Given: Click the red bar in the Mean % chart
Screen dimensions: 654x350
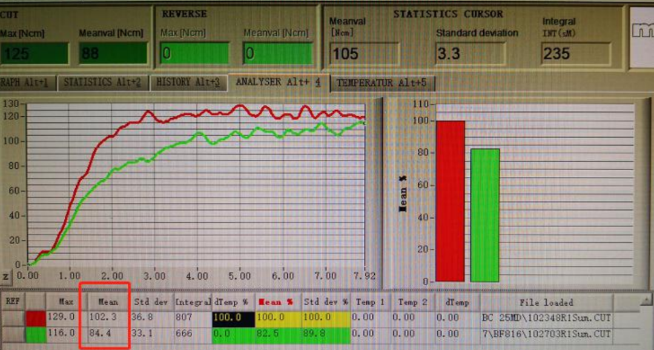Looking at the screenshot, I should [x=450, y=201].
